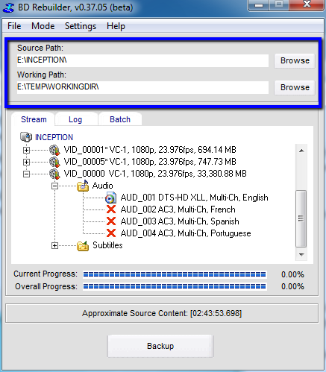Click the Backup button

[x=160, y=346]
